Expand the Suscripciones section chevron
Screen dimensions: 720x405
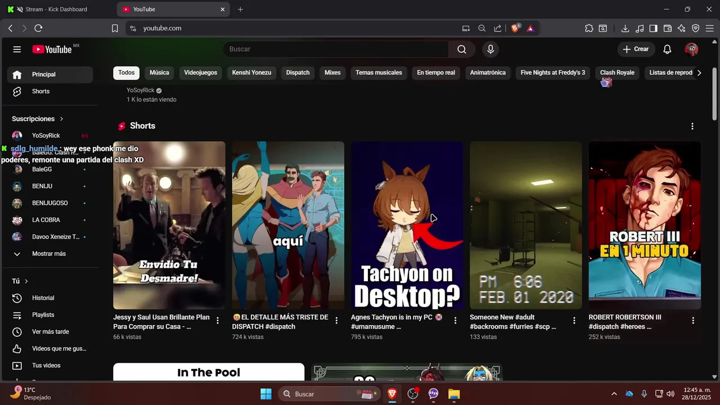coord(61,119)
